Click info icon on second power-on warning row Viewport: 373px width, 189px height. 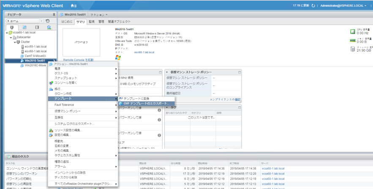click(x=159, y=120)
